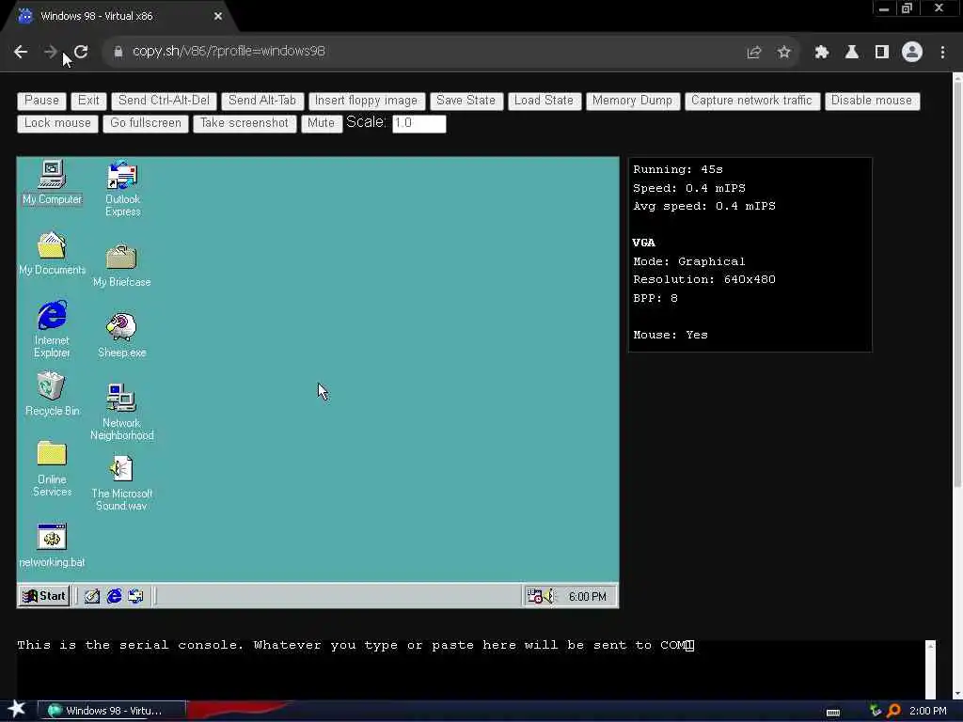The width and height of the screenshot is (963, 722).
Task: Click the page vertical scrollbar
Action: (957, 282)
